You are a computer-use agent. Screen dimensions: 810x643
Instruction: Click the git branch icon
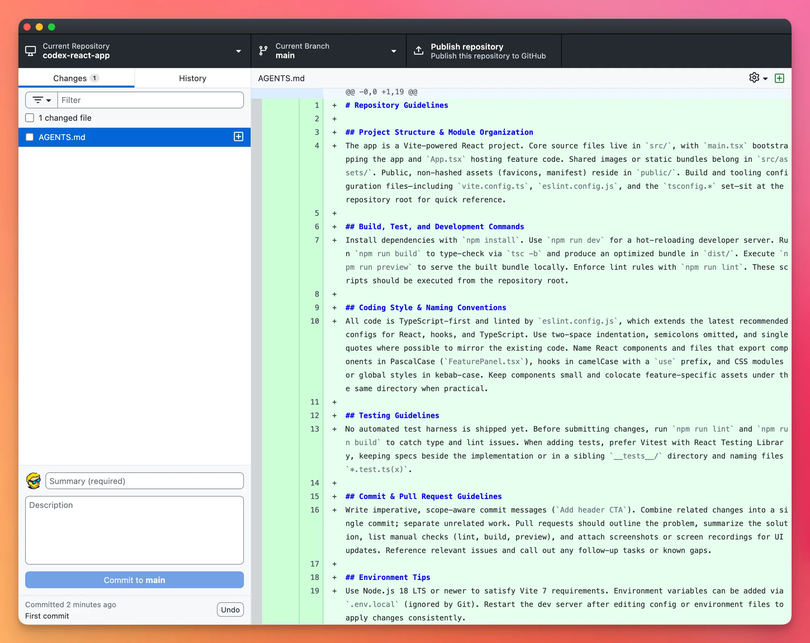click(263, 51)
